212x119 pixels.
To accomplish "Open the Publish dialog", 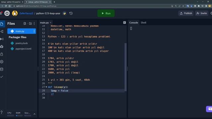I will 186,13.
